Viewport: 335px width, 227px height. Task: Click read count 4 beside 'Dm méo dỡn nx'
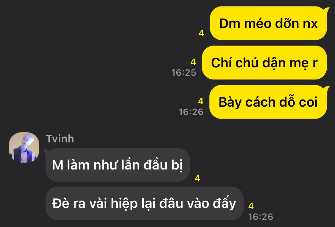coord(201,33)
